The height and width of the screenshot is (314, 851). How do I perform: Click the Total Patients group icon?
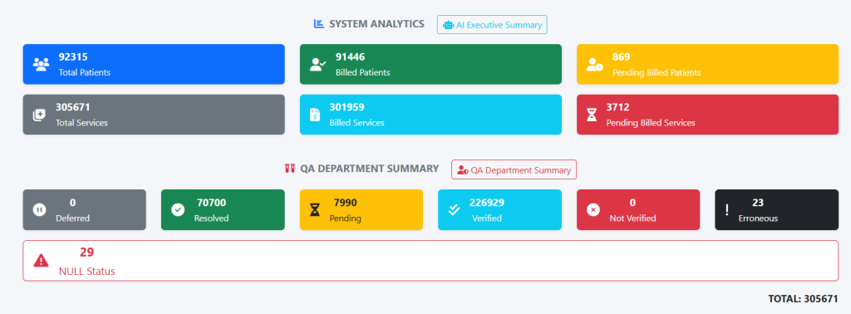pyautogui.click(x=41, y=65)
